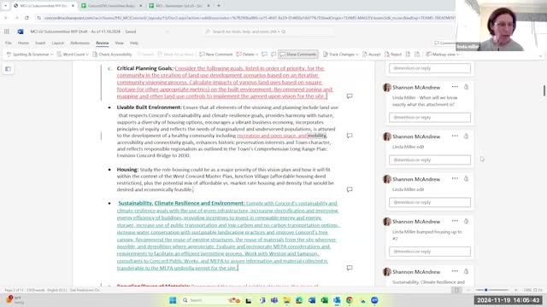Open the app launcher waffle icon
This screenshot has height=307, width=547.
pos(7,32)
